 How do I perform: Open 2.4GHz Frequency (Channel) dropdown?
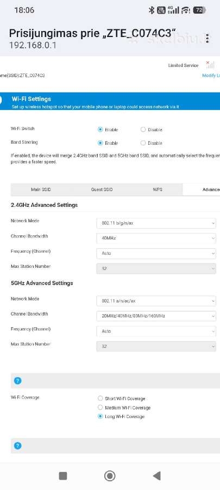coord(156,253)
